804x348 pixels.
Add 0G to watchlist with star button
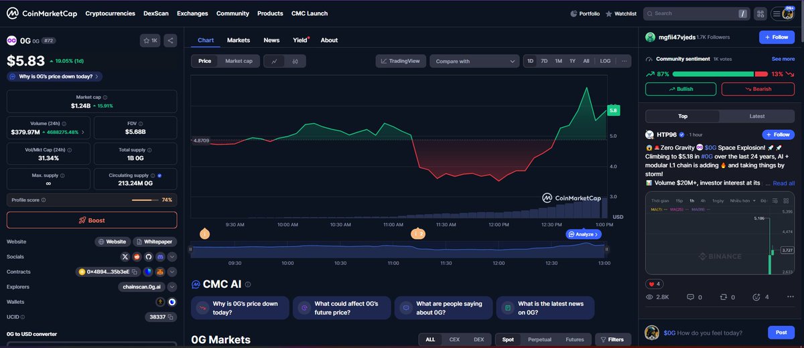pyautogui.click(x=150, y=41)
